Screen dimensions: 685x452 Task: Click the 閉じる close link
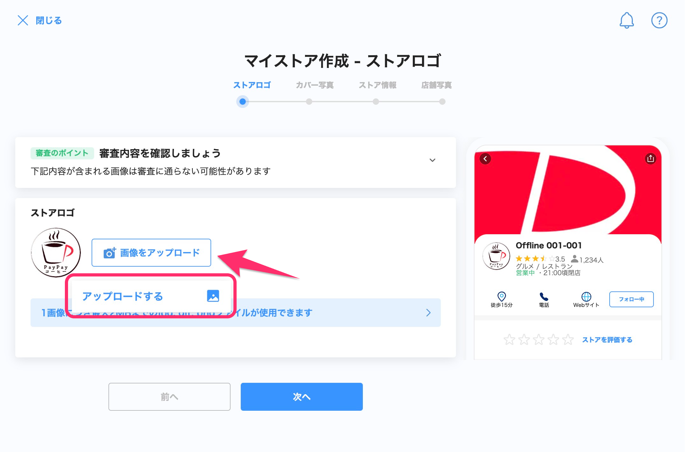[x=39, y=20]
